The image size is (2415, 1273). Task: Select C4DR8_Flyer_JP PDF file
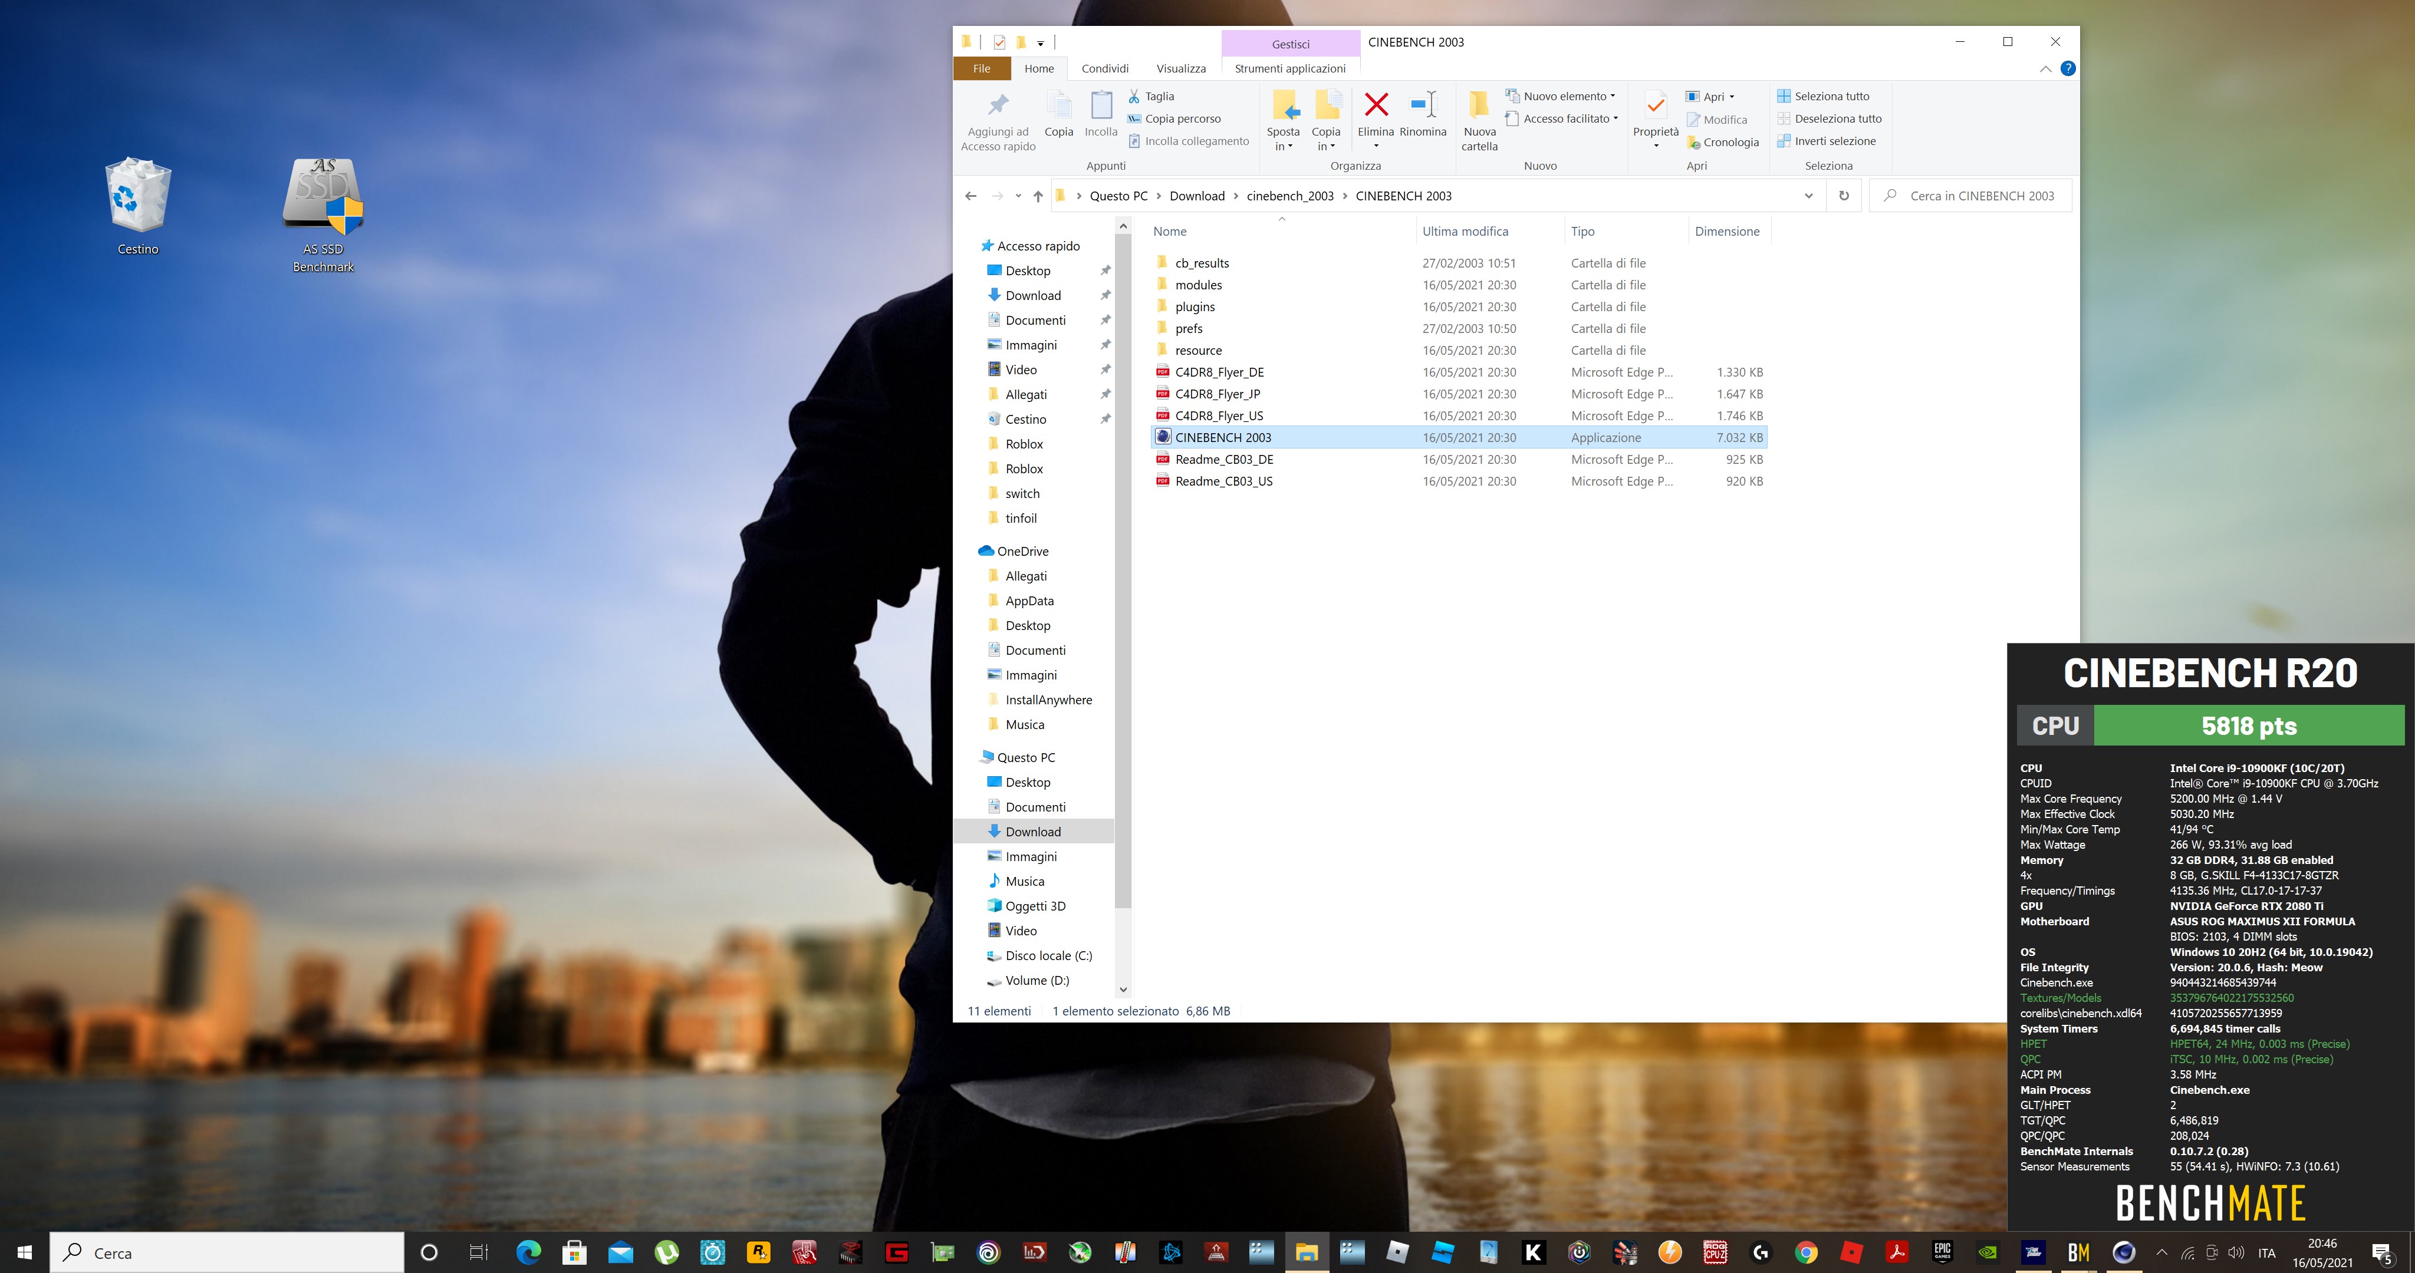point(1459,394)
